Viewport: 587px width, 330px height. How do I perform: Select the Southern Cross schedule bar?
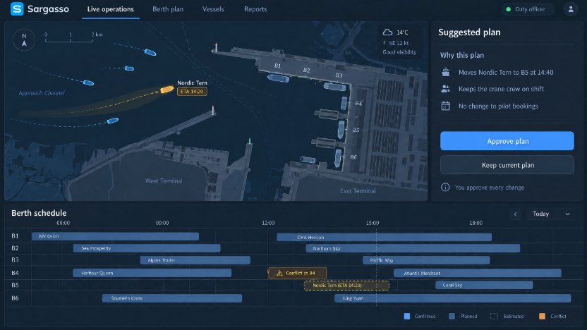pyautogui.click(x=172, y=298)
